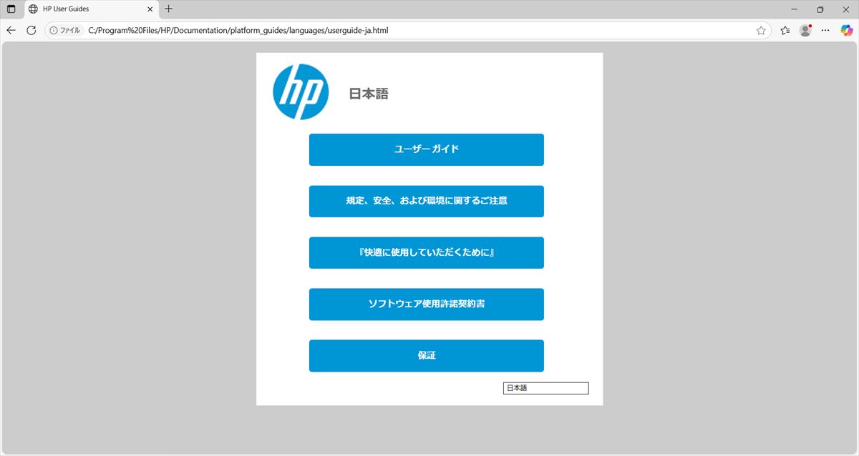Close the HP User Guides tab

point(150,9)
